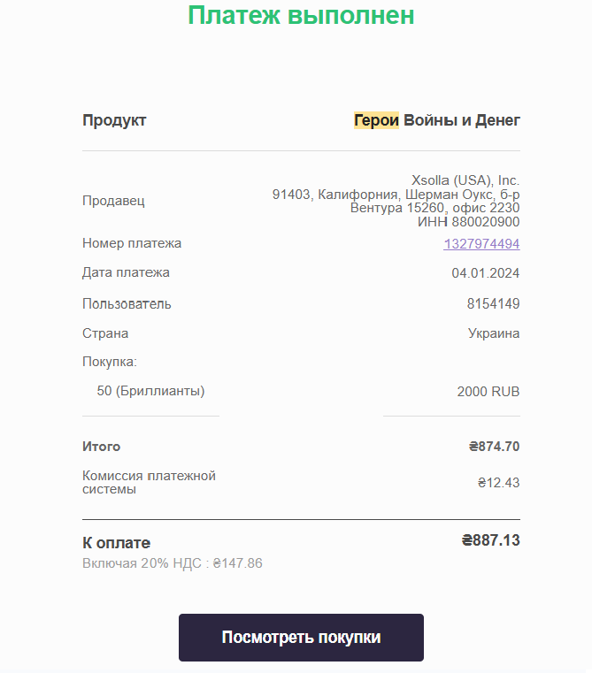
Task: Click the payment date 04.01.2024
Action: (486, 273)
